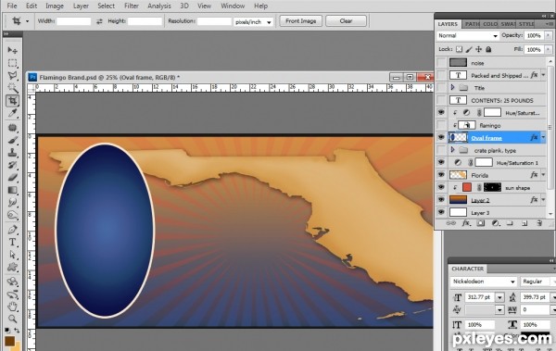Image resolution: width=556 pixels, height=351 pixels.
Task: Select the Path Selection tool
Action: [12, 255]
